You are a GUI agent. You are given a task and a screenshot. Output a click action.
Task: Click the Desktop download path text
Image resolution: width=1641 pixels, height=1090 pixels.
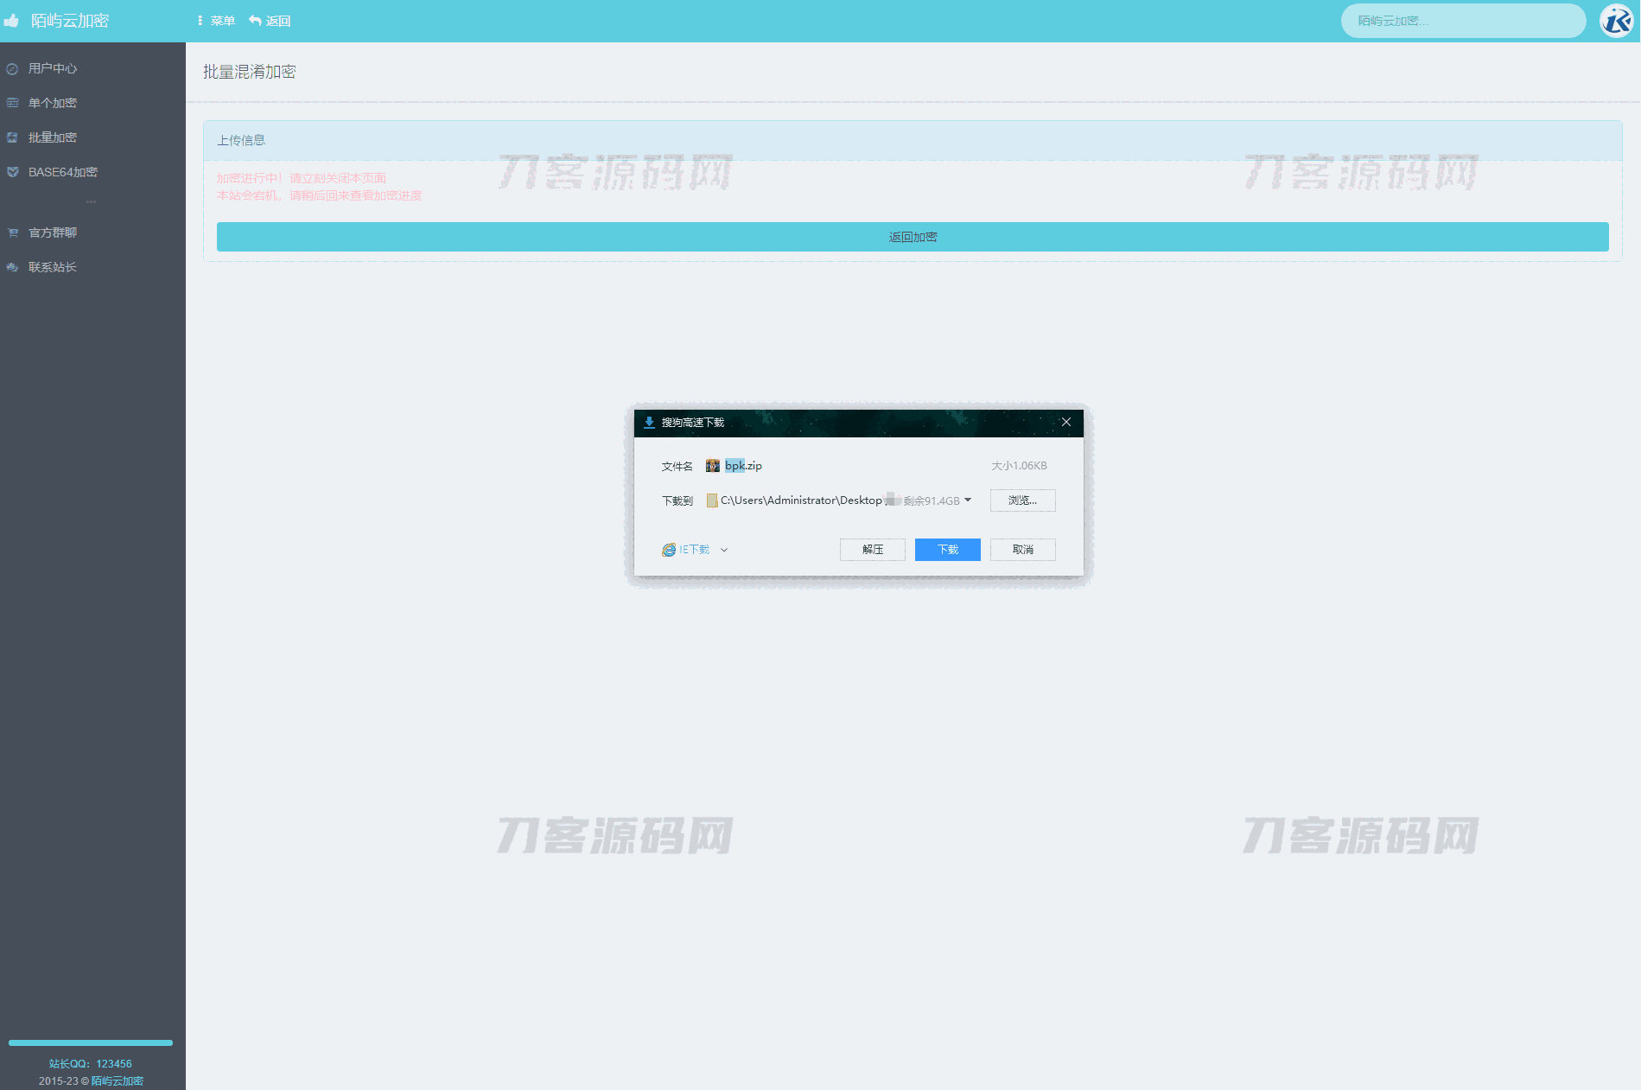click(x=801, y=500)
